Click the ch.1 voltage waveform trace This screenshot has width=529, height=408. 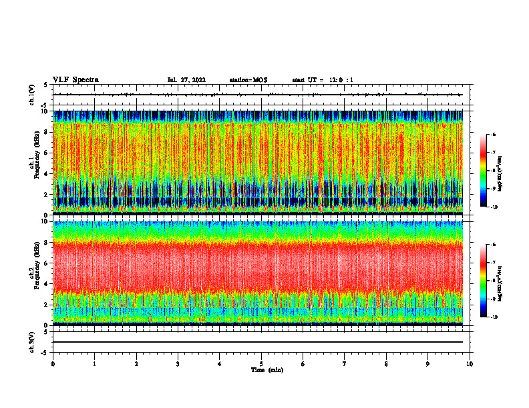(x=258, y=95)
